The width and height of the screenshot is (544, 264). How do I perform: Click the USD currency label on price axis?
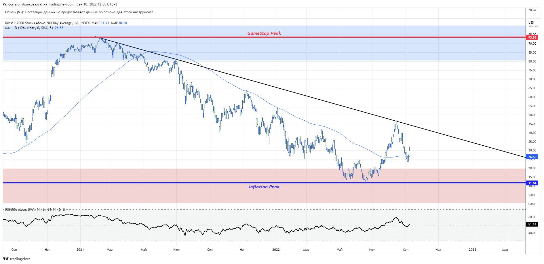click(531, 22)
